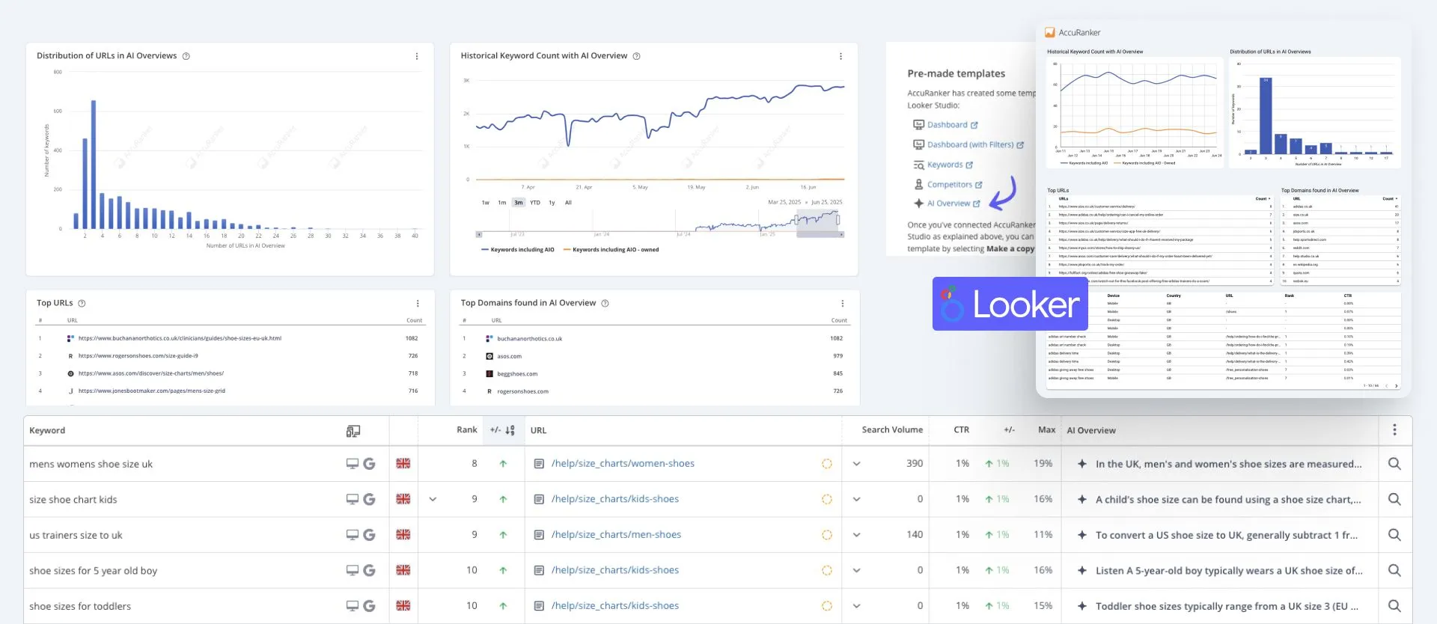Screen dimensions: 1437x624
Task: Click help icon beside Historical Keyword Count title
Action: click(636, 56)
